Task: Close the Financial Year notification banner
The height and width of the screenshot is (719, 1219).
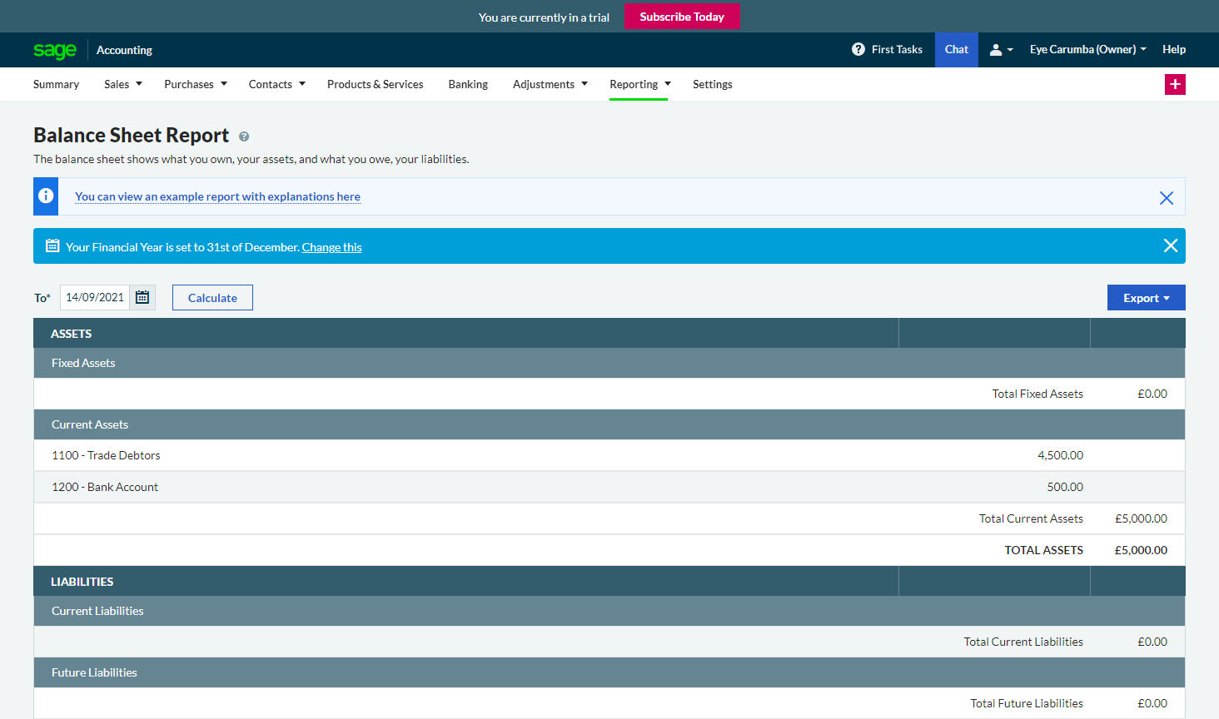Action: coord(1170,245)
